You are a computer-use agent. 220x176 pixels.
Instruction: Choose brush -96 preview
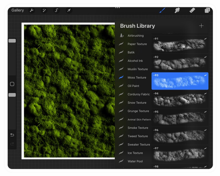pos(180,136)
